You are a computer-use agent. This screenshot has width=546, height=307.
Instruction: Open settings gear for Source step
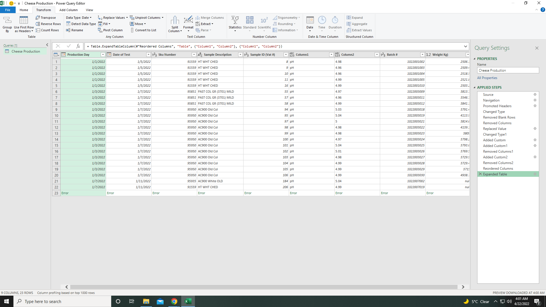(535, 94)
